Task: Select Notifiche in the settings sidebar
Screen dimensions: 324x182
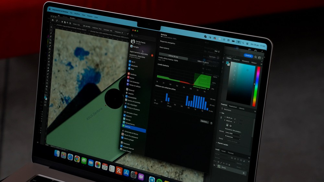Action: click(x=132, y=74)
